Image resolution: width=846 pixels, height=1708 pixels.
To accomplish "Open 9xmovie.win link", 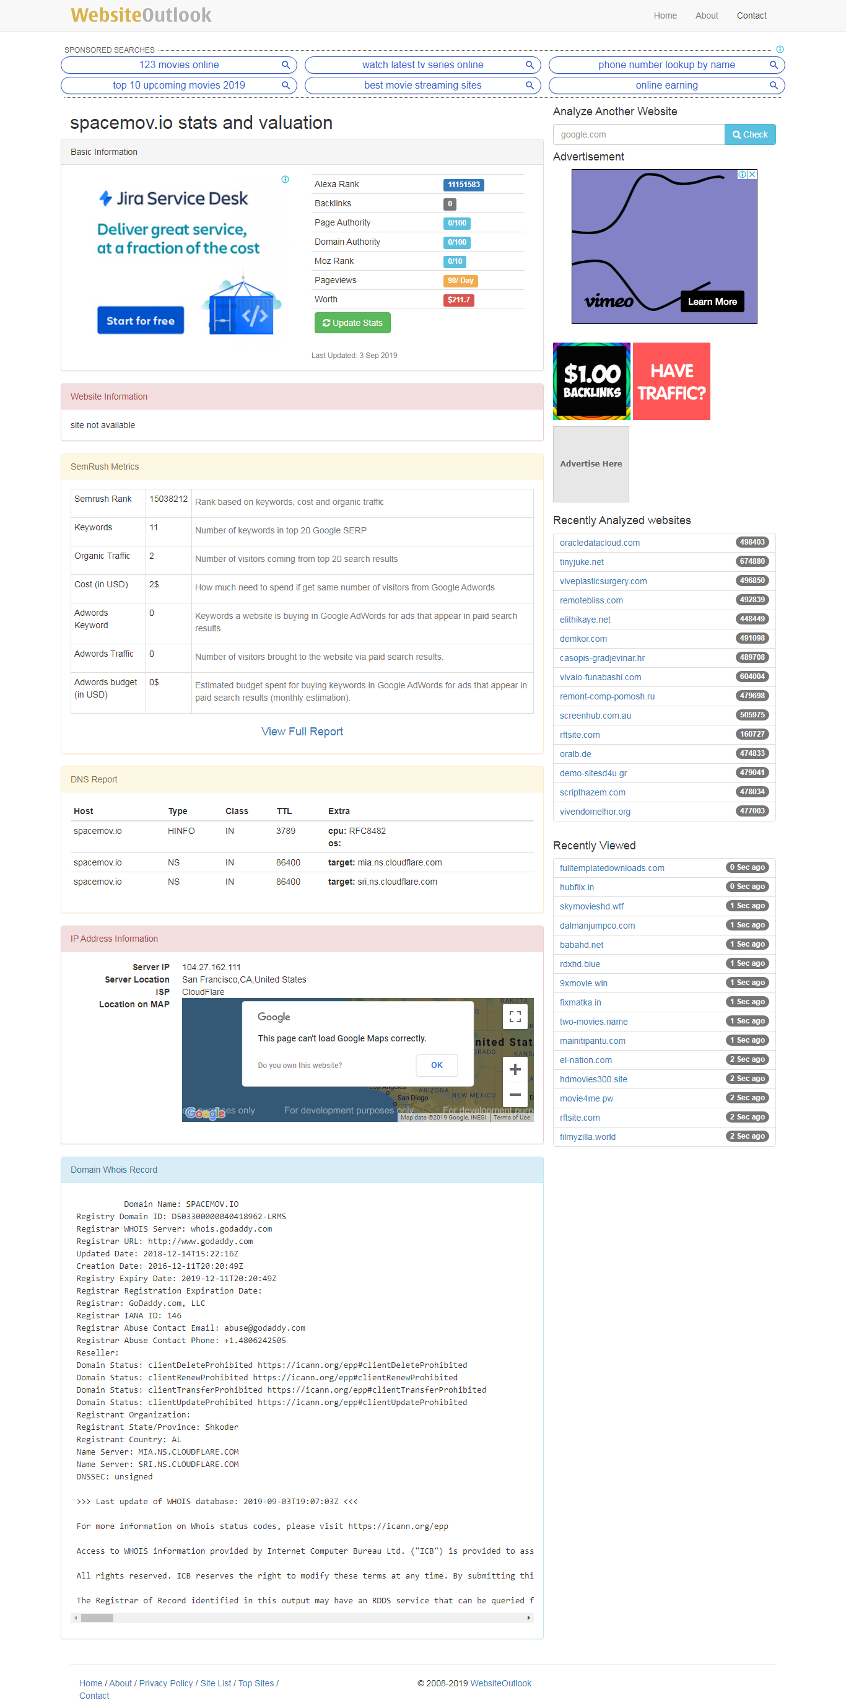I will click(583, 983).
